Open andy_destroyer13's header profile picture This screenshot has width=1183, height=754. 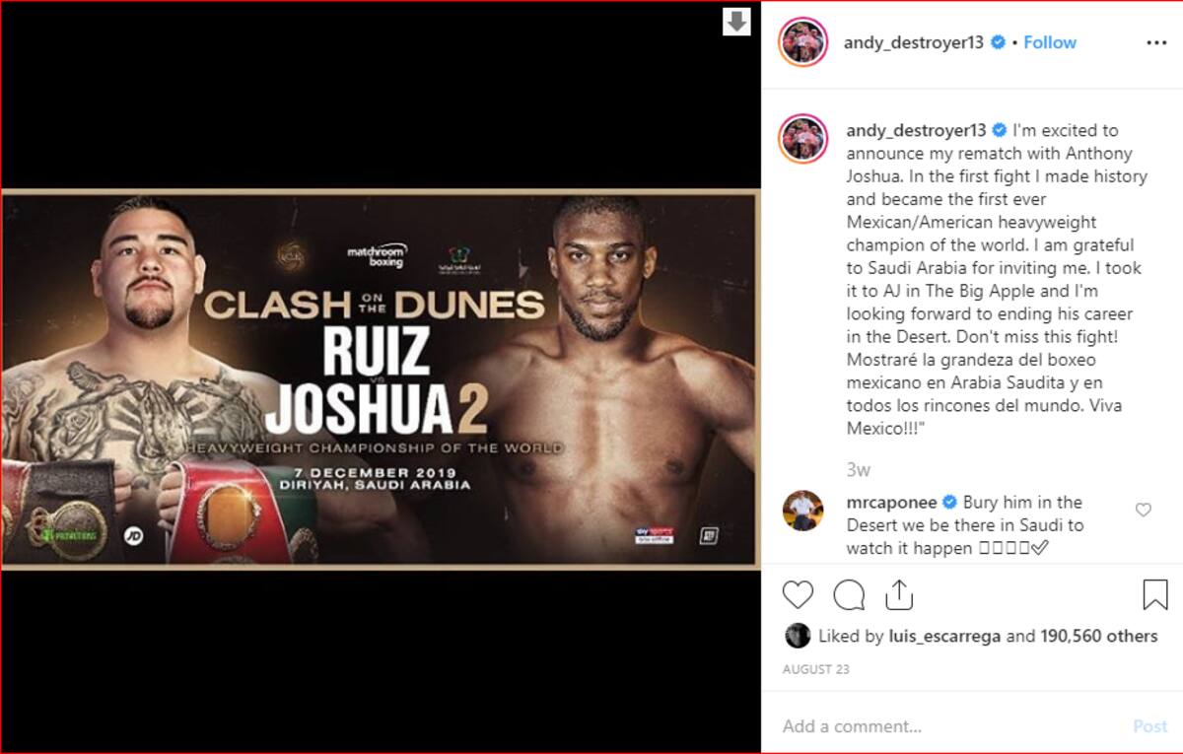(803, 42)
